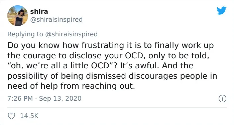Click the closing line "need of help from reaching out."

tap(71, 86)
